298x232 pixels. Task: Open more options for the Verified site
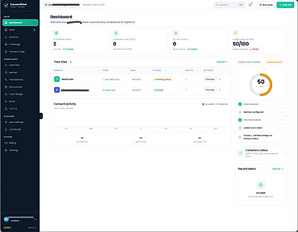tap(220, 90)
